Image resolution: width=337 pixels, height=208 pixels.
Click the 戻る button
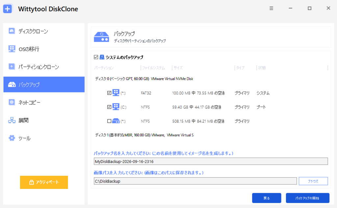pyautogui.click(x=267, y=198)
